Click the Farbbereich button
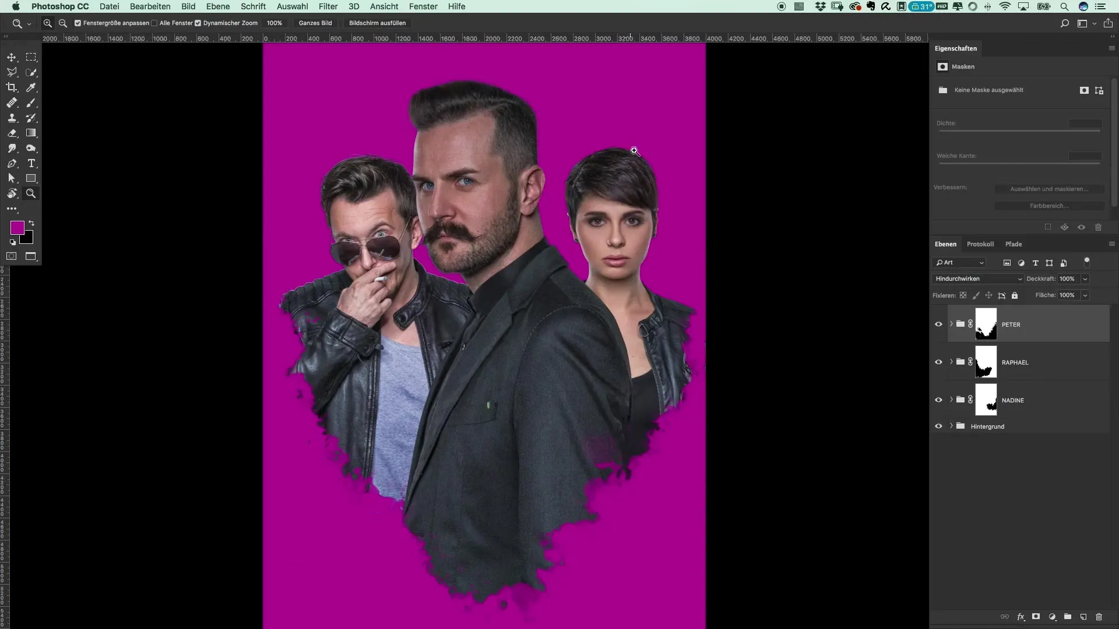The width and height of the screenshot is (1119, 629). [x=1049, y=206]
